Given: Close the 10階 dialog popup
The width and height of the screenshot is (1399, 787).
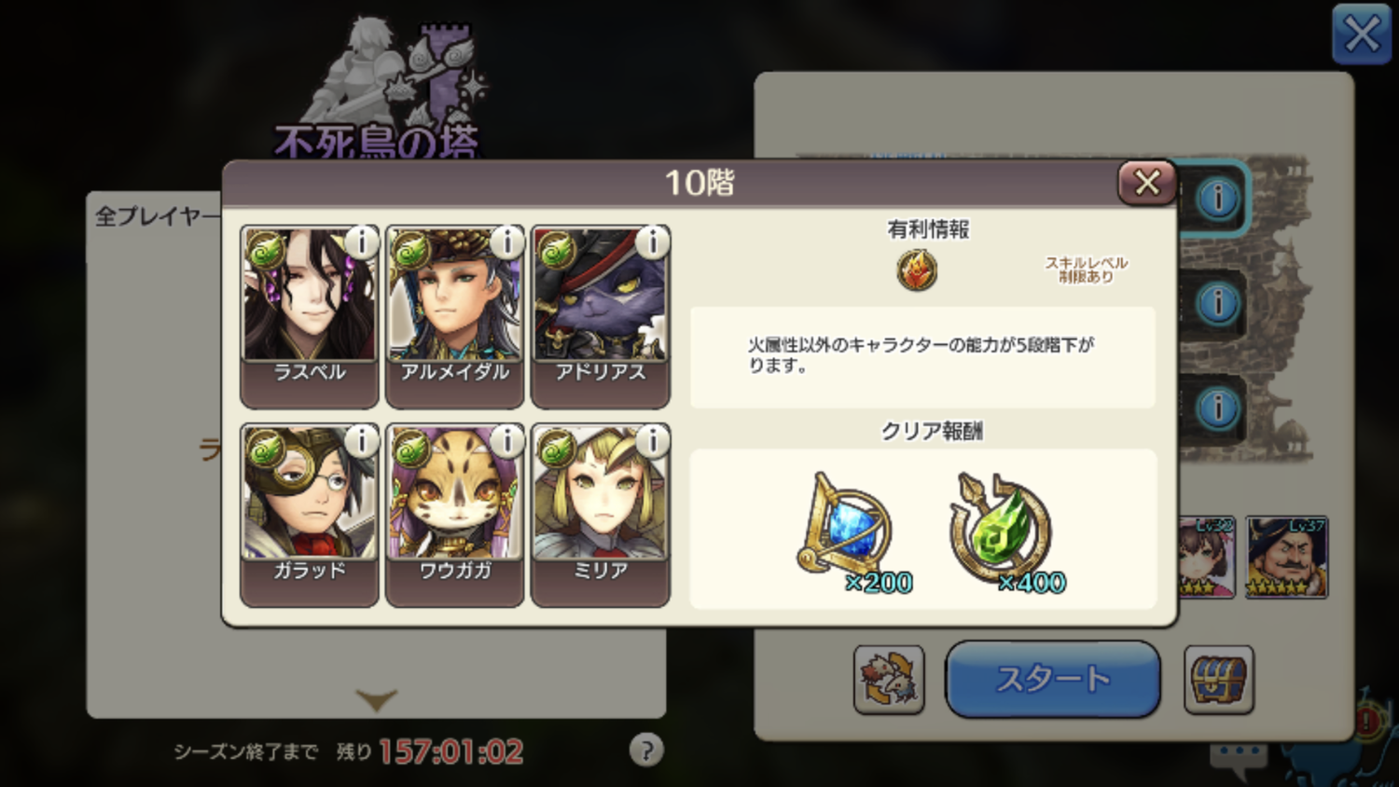Looking at the screenshot, I should (x=1146, y=182).
